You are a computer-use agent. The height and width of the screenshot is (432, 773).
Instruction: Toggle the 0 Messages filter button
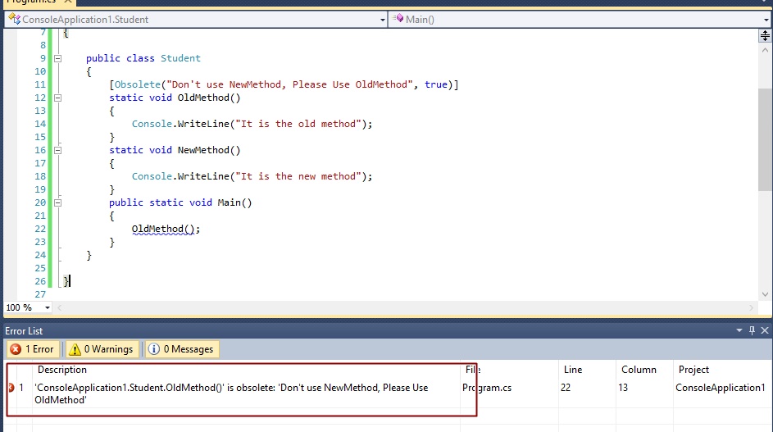(182, 349)
